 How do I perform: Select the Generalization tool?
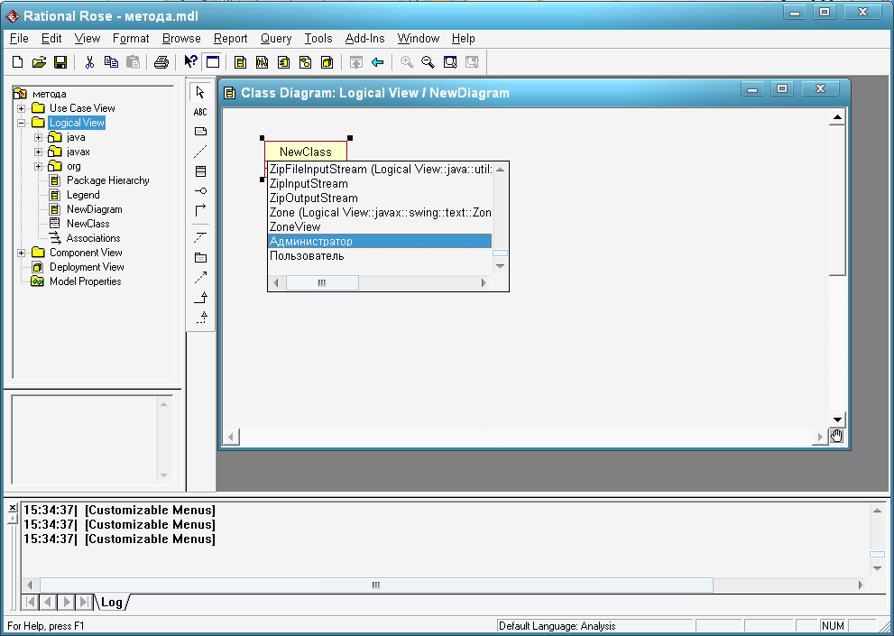click(x=200, y=297)
